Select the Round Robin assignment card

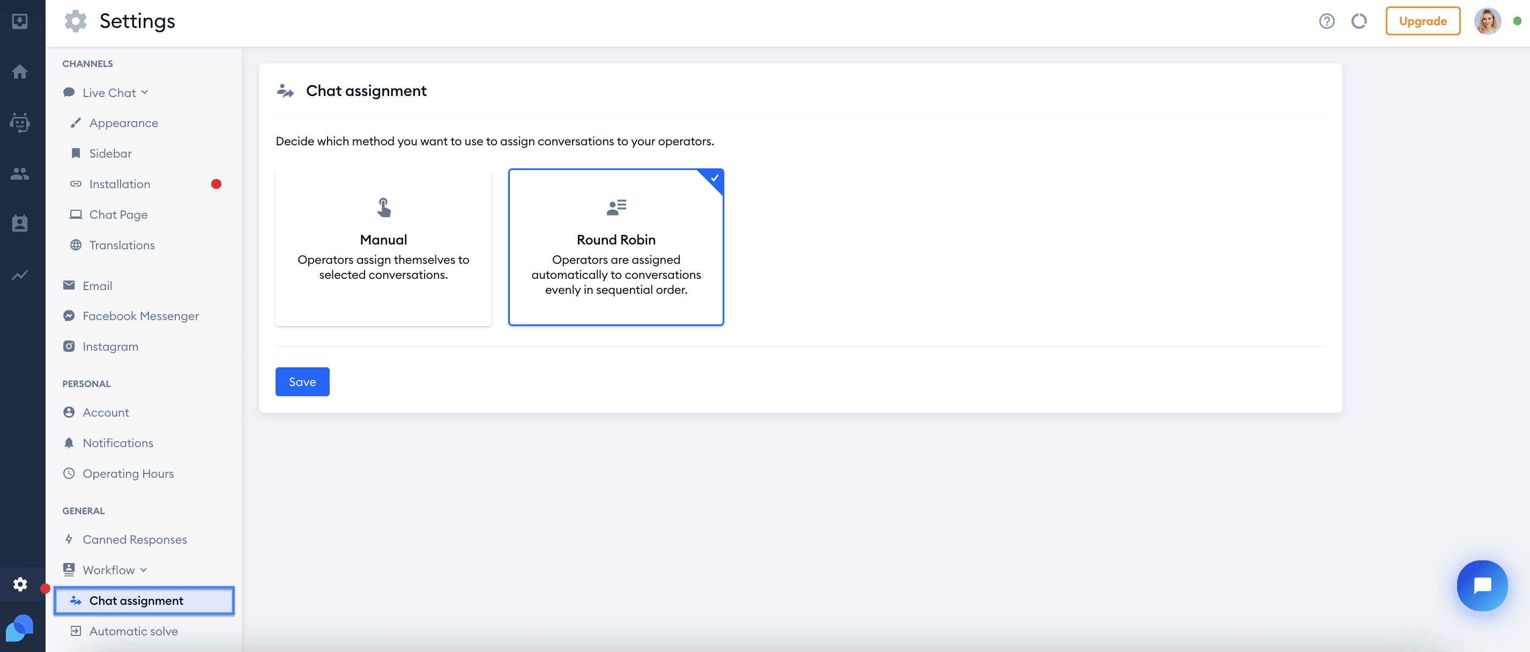616,247
